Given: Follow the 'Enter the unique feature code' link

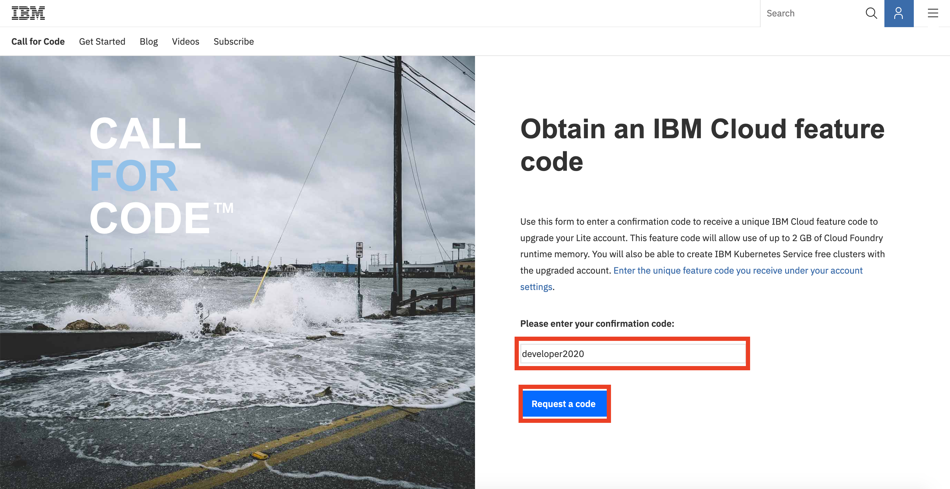Looking at the screenshot, I should [x=738, y=270].
